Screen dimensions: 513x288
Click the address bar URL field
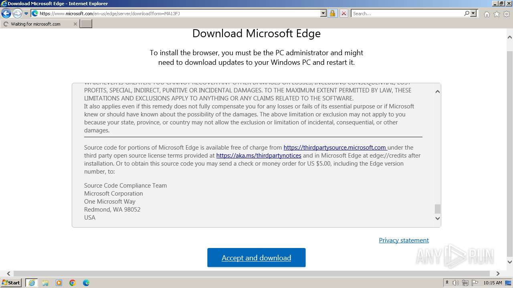(179, 14)
